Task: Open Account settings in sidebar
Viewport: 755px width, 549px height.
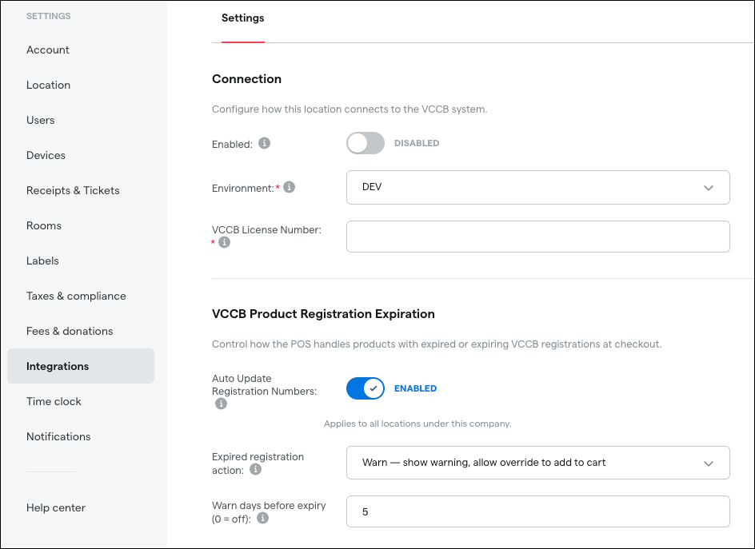Action: (x=48, y=50)
